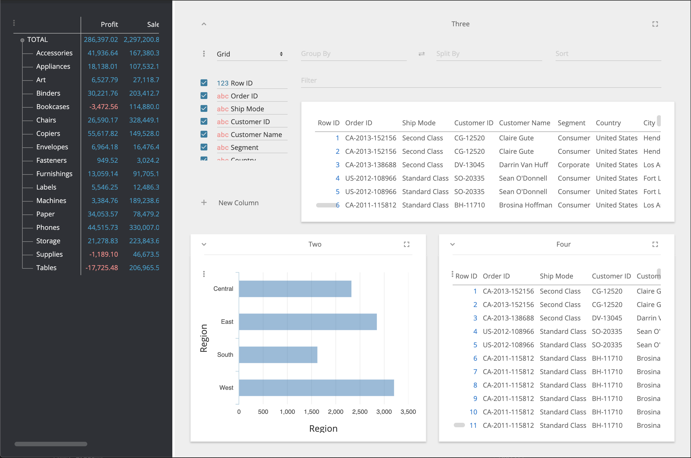
Task: Collapse the TOTAL tree node
Action: [x=22, y=40]
